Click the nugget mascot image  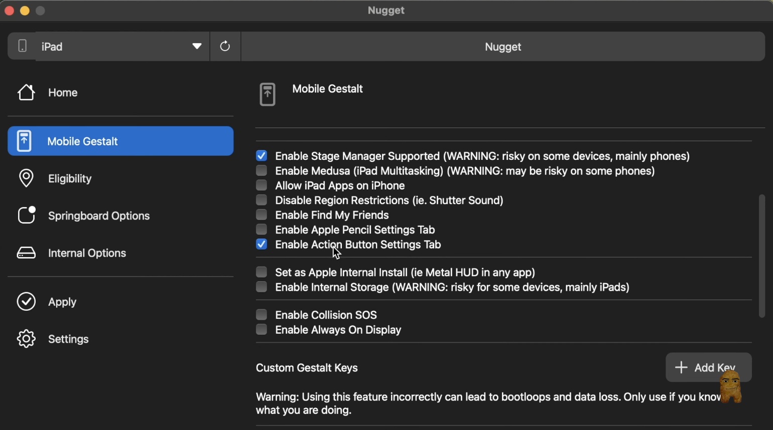tap(731, 387)
